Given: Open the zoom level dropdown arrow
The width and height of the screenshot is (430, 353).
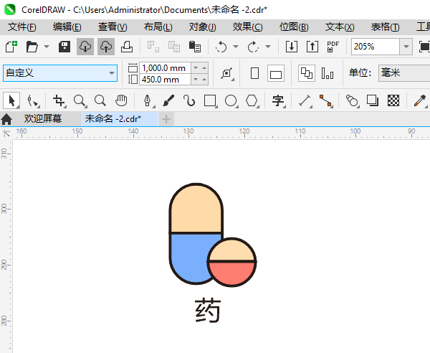Looking at the screenshot, I should pos(406,47).
